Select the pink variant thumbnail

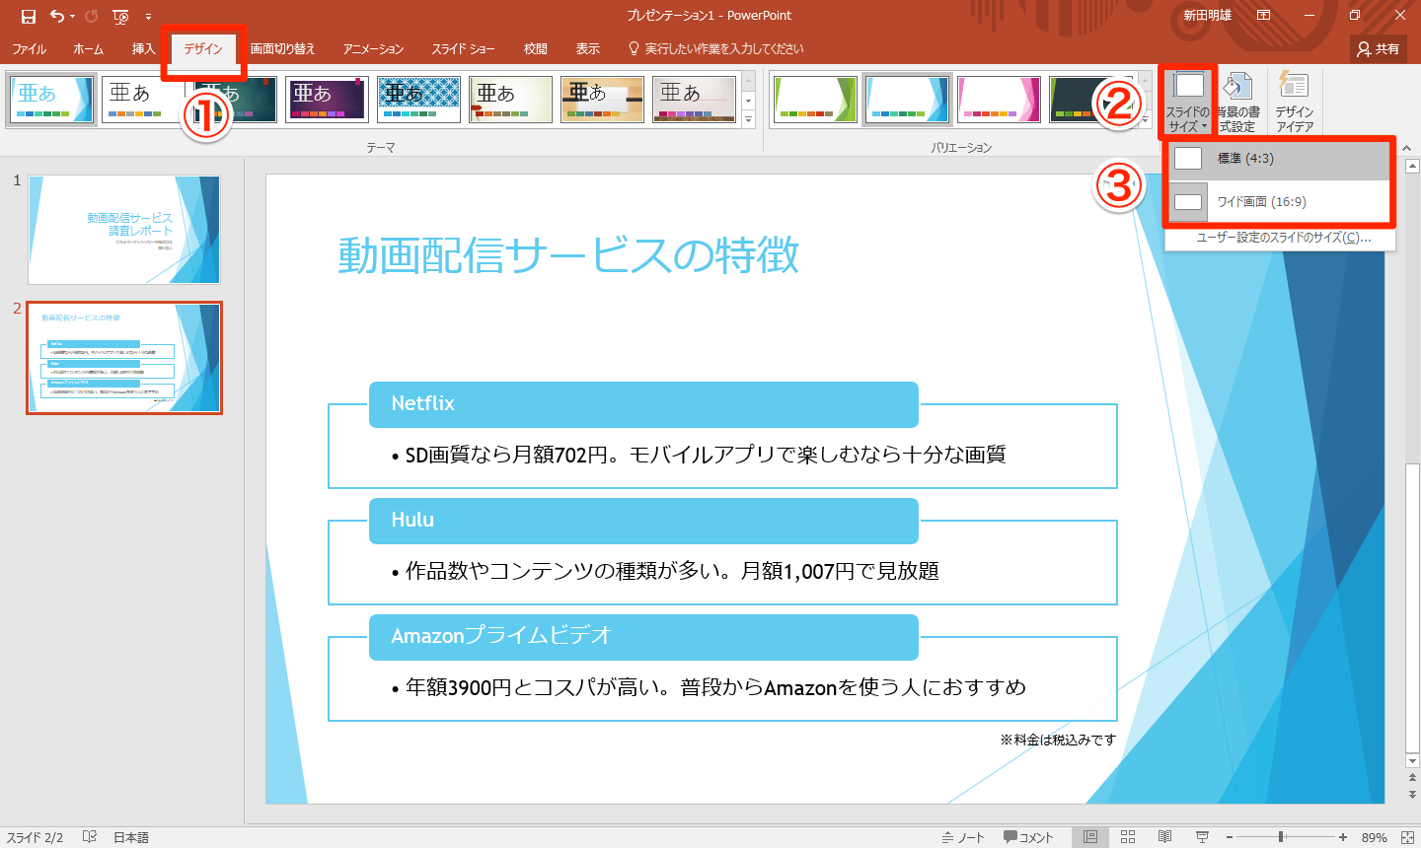[x=999, y=100]
